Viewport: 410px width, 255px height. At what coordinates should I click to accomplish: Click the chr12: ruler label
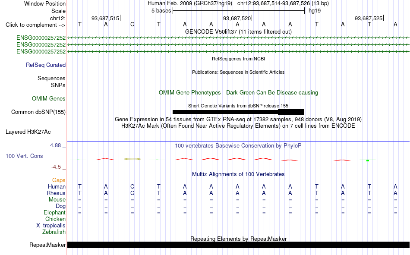click(x=57, y=18)
